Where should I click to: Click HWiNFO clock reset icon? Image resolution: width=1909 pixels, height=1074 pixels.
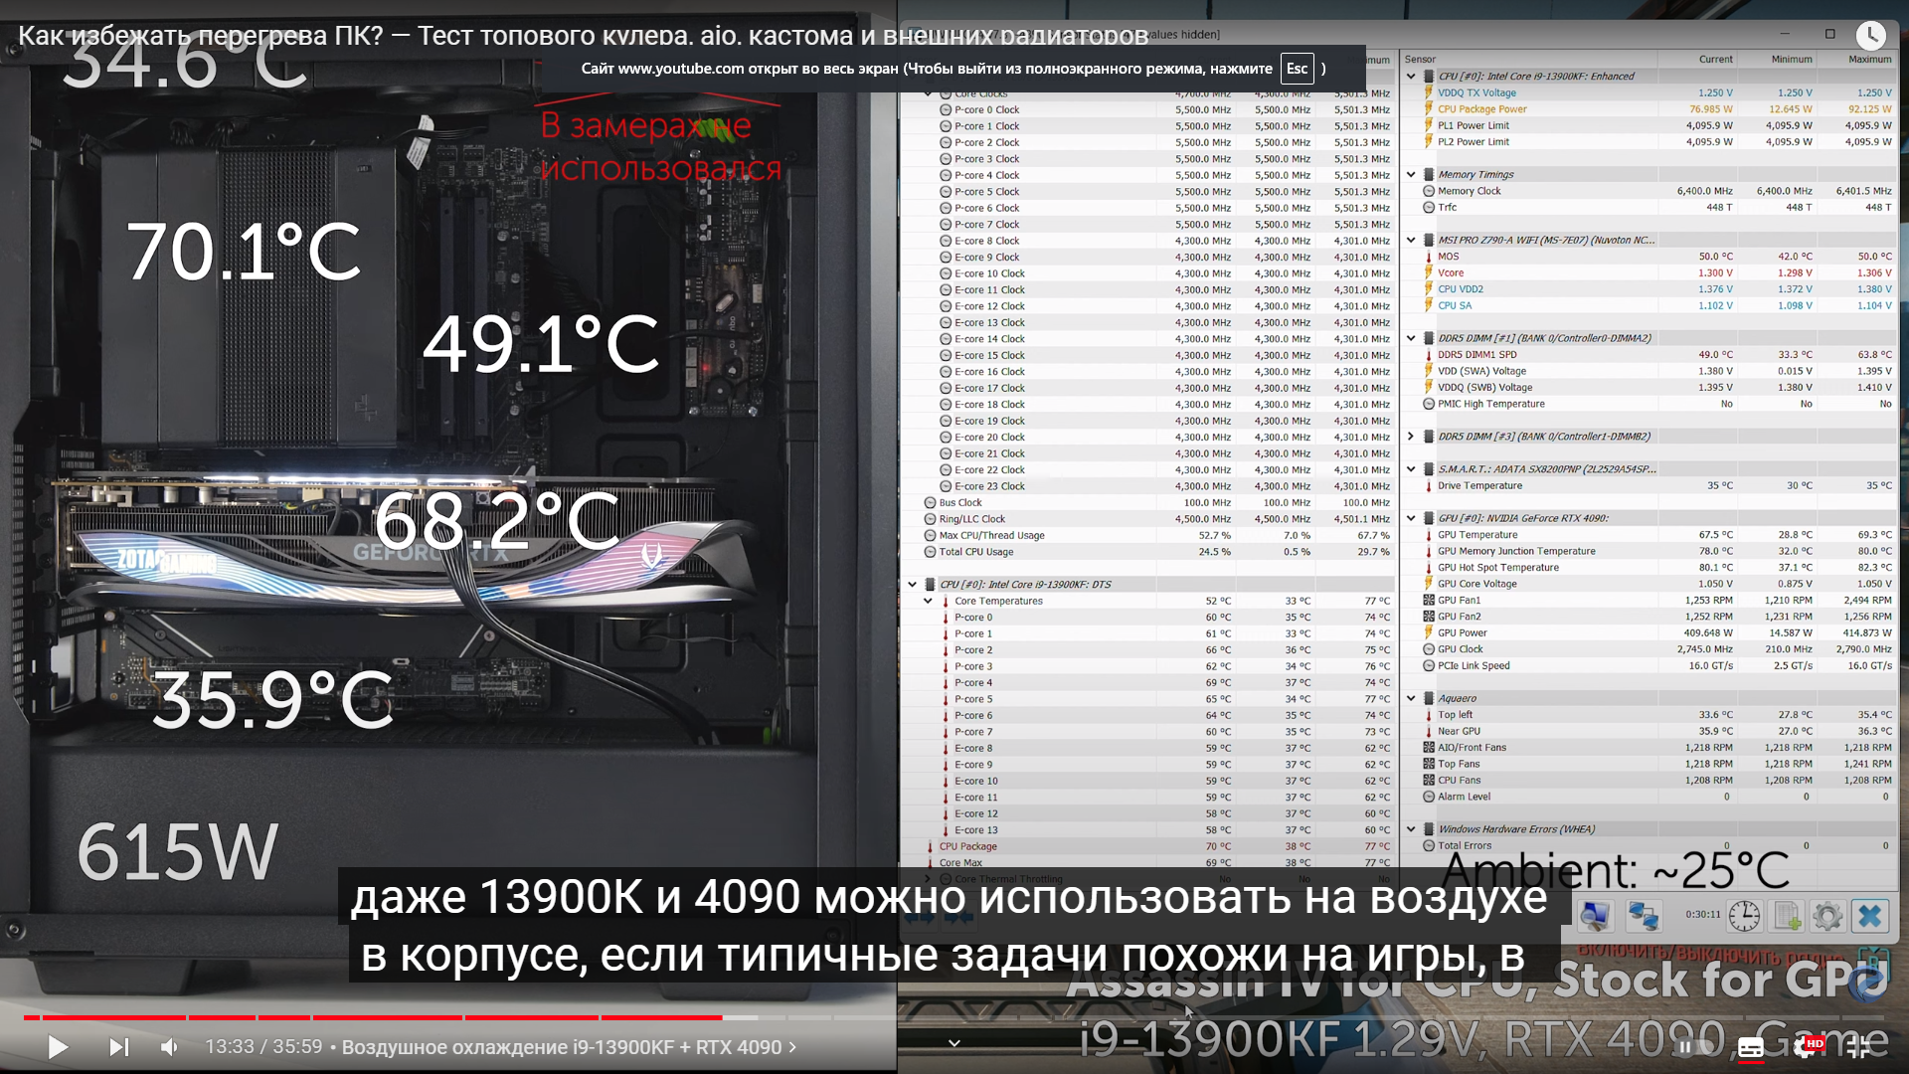[x=1744, y=915]
